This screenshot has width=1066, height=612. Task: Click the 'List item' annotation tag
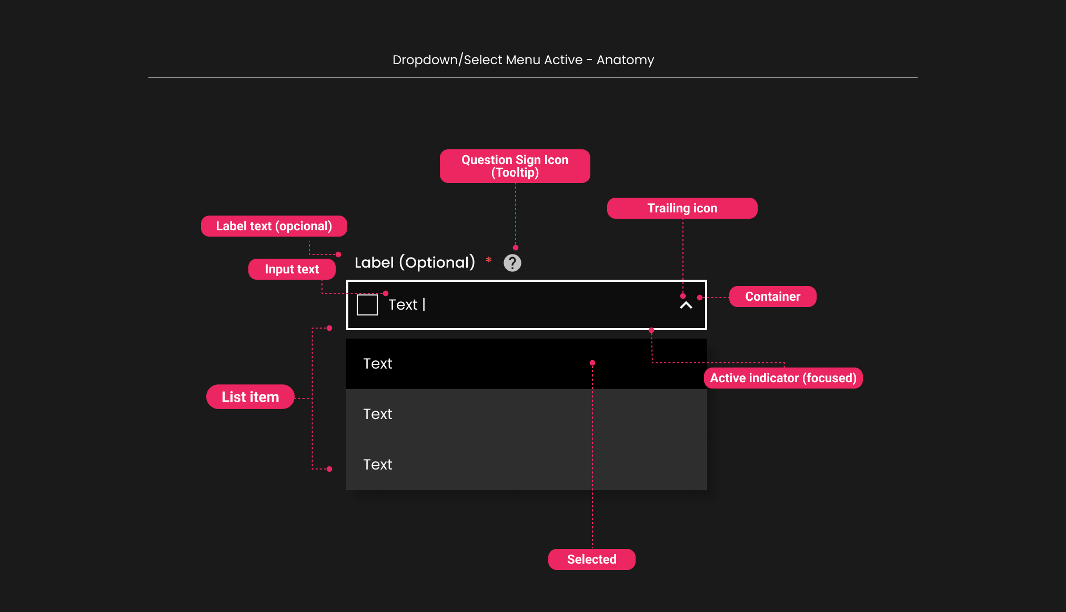(x=250, y=397)
